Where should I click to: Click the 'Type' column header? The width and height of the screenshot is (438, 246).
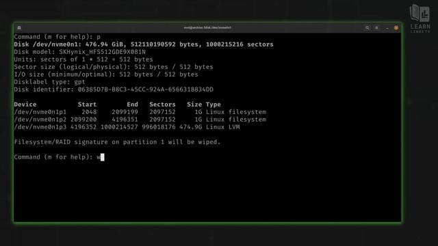(x=214, y=105)
